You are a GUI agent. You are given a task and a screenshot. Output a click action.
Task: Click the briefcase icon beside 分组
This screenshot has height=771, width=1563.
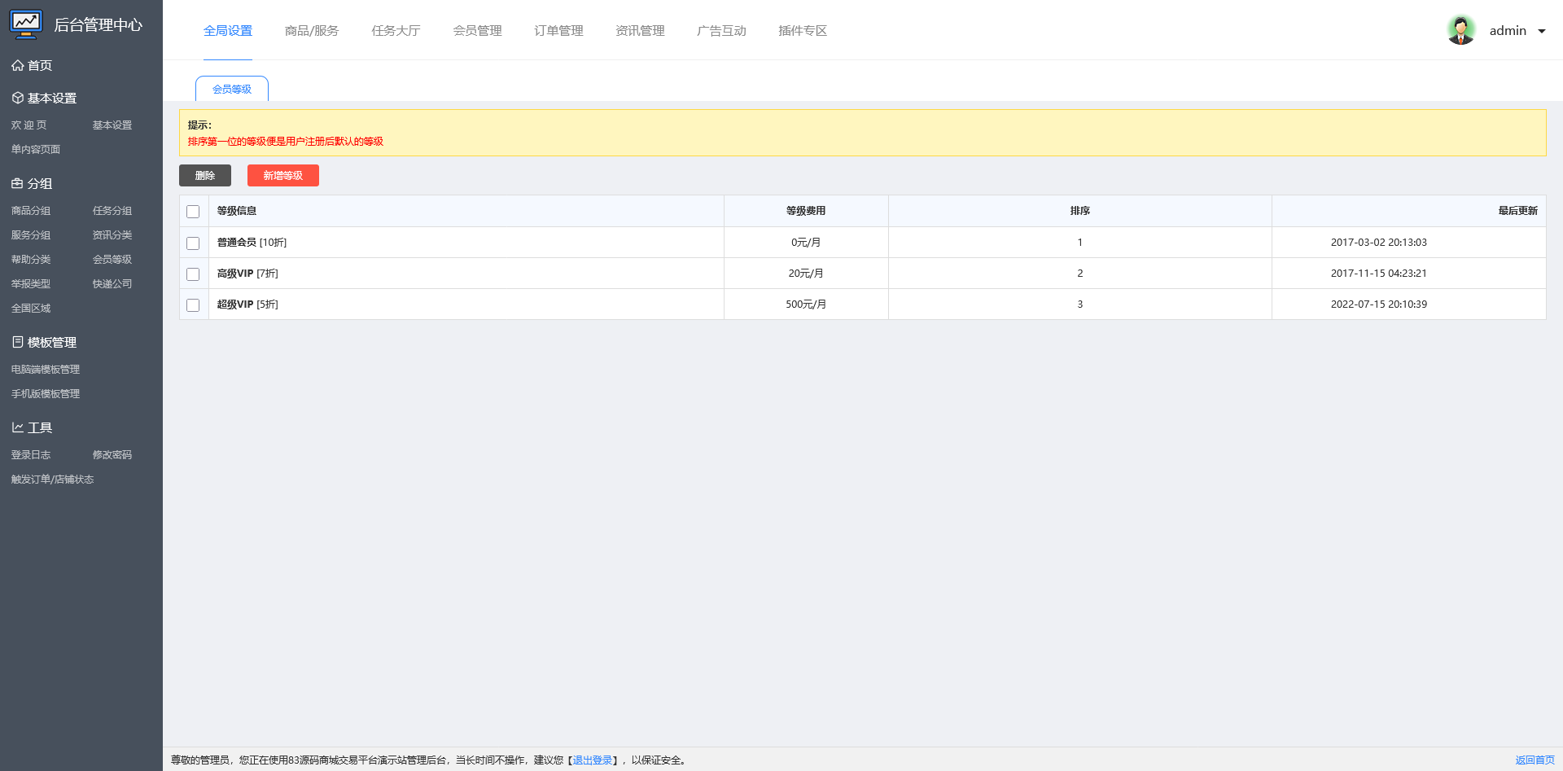[x=17, y=183]
